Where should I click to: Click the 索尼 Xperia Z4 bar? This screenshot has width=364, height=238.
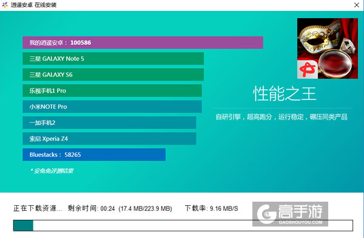(109, 139)
